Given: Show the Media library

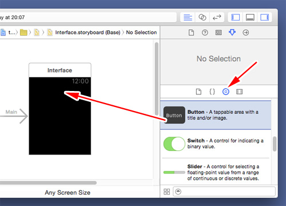Looking at the screenshot, I should tap(240, 92).
